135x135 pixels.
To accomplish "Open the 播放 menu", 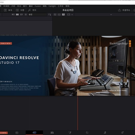I will click(31, 6).
